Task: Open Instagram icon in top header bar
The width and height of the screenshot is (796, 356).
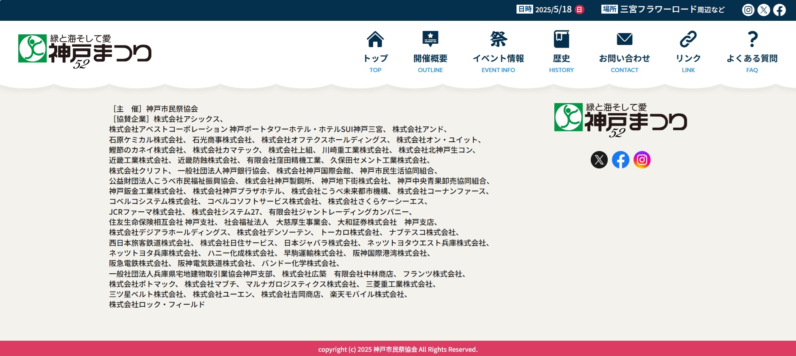Action: tap(749, 10)
